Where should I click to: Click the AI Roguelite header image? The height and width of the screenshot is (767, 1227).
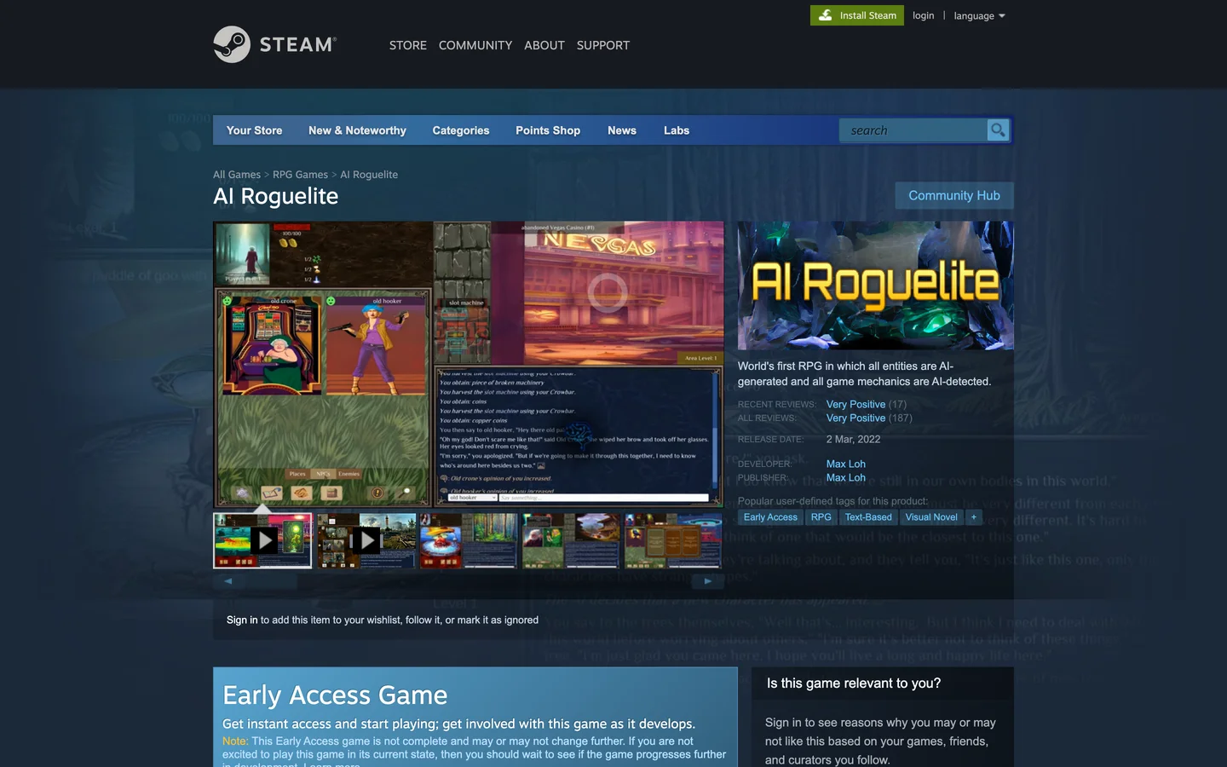pyautogui.click(x=876, y=285)
